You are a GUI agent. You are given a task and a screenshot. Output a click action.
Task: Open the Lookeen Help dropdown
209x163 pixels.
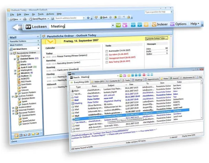(x=195, y=24)
